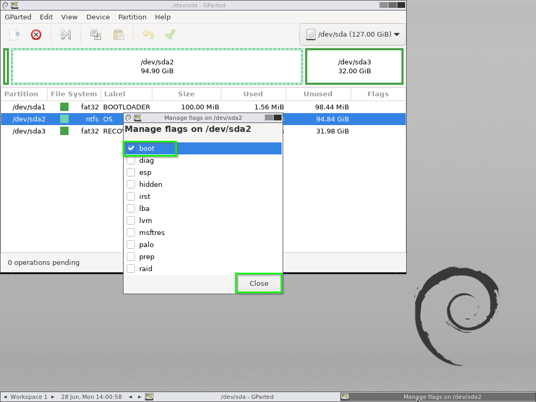Enable the irst flag checkbox
The width and height of the screenshot is (536, 402).
131,197
